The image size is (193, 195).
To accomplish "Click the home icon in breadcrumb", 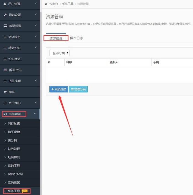I will 46,4.
